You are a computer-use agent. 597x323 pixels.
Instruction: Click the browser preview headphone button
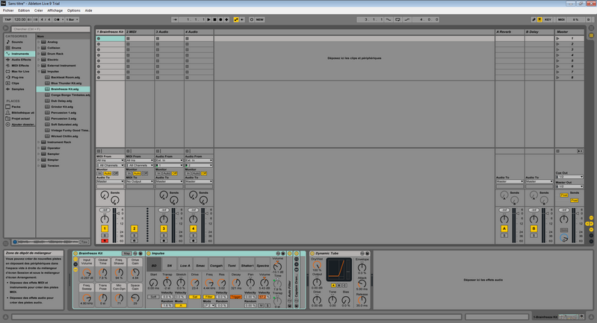[15, 242]
